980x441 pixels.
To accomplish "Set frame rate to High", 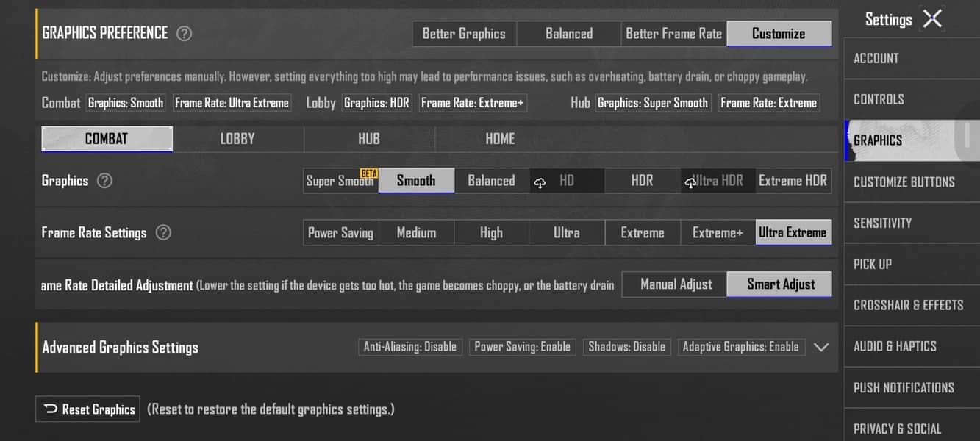I will pyautogui.click(x=492, y=233).
